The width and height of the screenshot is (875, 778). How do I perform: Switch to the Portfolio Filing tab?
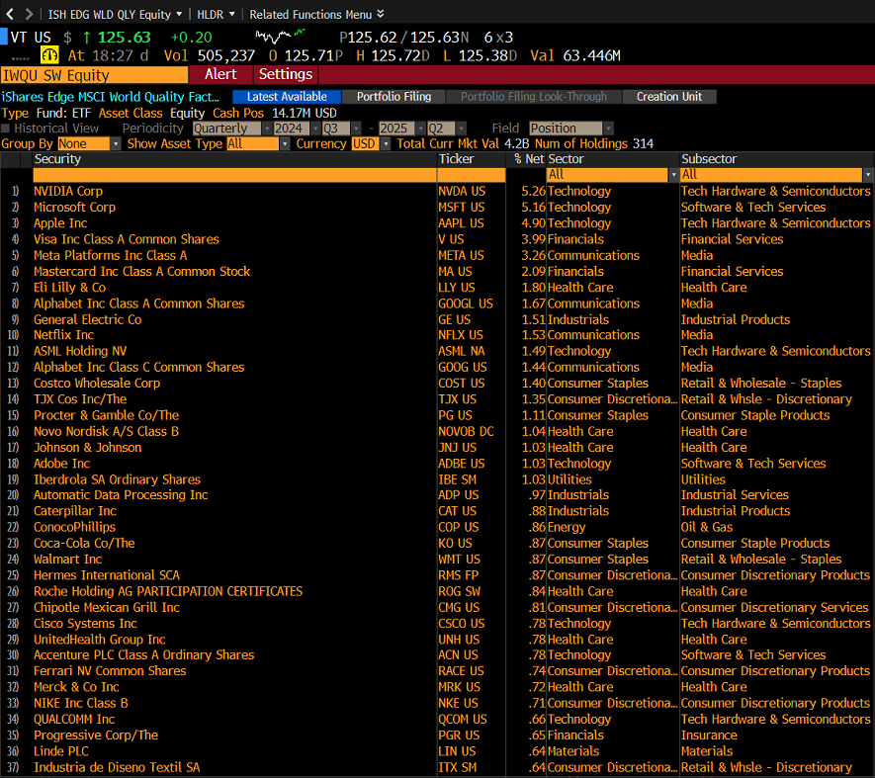click(x=394, y=97)
